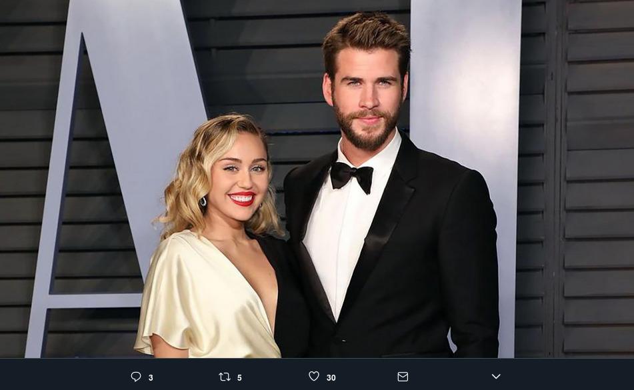Click the retweet count showing 5

coord(239,377)
